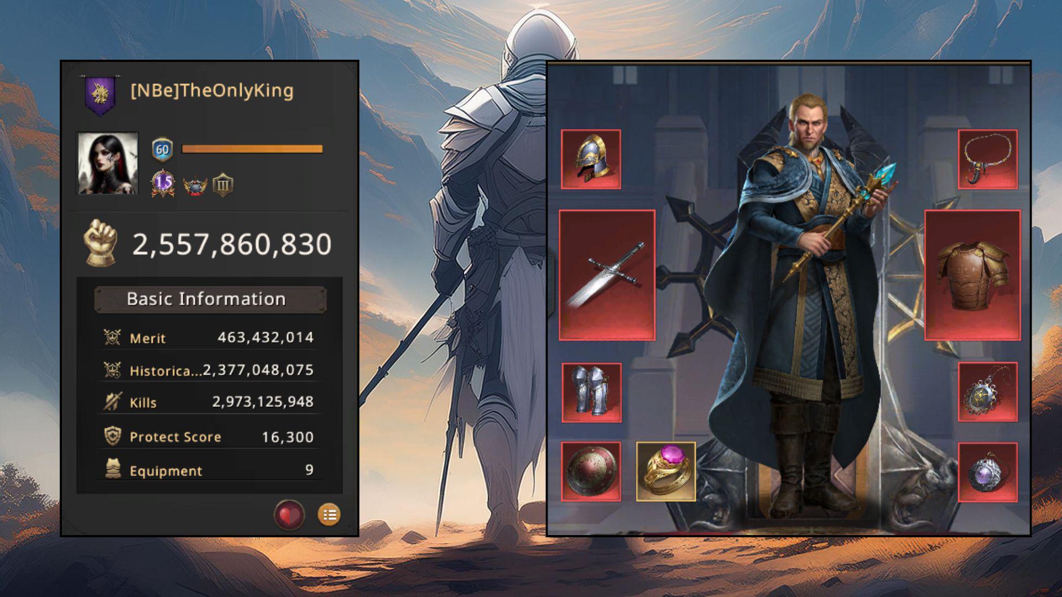Open the orange list menu button
Image resolution: width=1062 pixels, height=597 pixels.
click(329, 515)
